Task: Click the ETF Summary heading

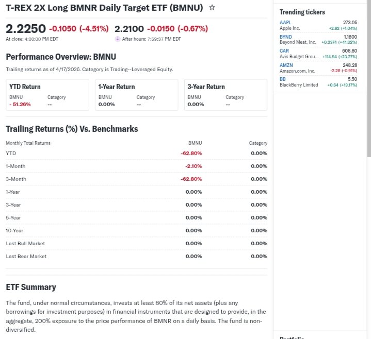Action: [31, 287]
